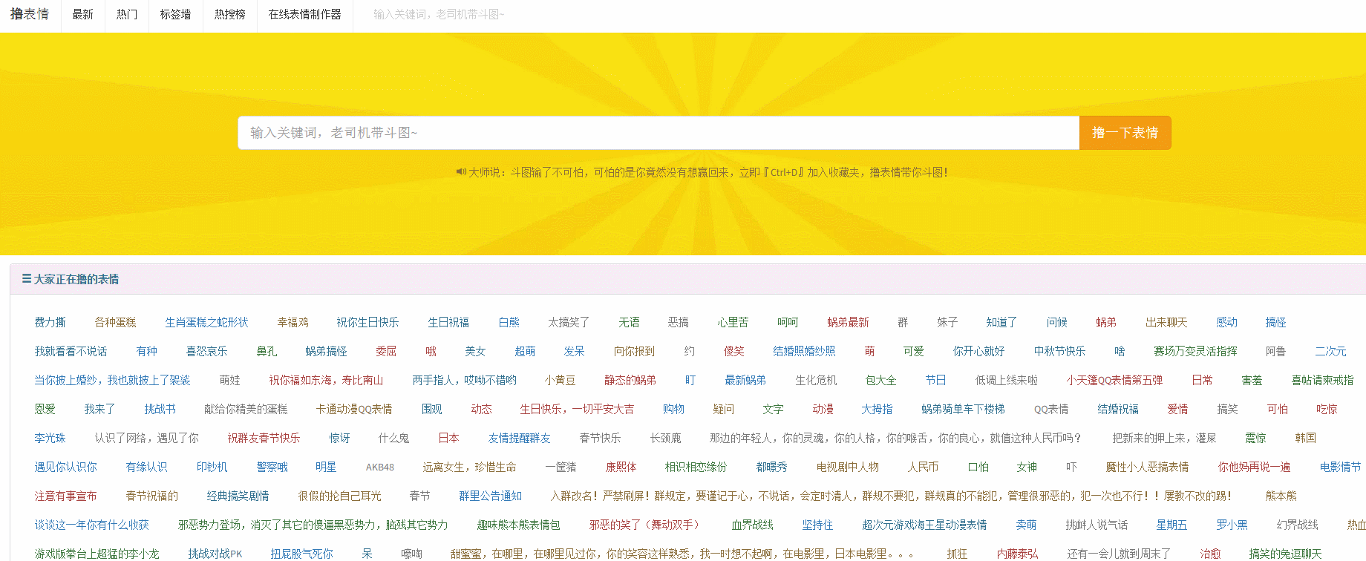Open the 最新 menu item
The image size is (1366, 561).
(x=82, y=14)
